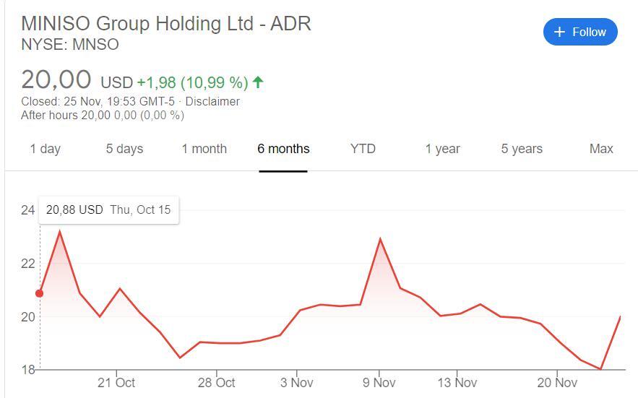Viewport: 638px width, 398px height.
Task: Click the 3 Nov axis label
Action: pyautogui.click(x=296, y=382)
